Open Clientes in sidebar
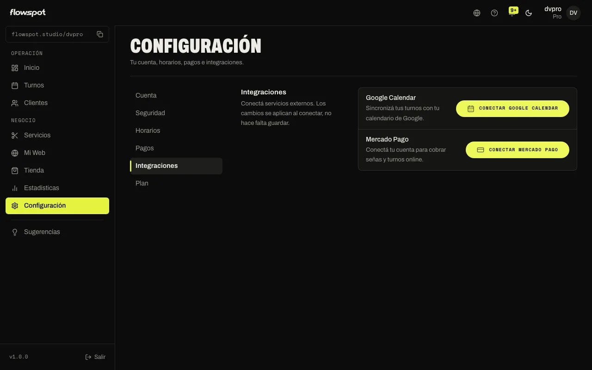 coord(57,103)
